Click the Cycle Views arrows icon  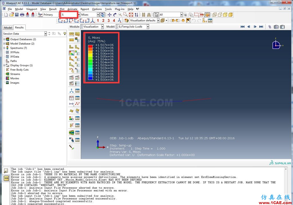point(136,15)
